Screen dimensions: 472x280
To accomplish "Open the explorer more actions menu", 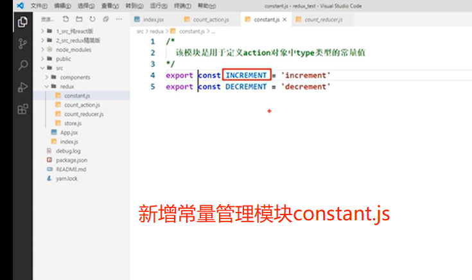I will click(x=119, y=19).
